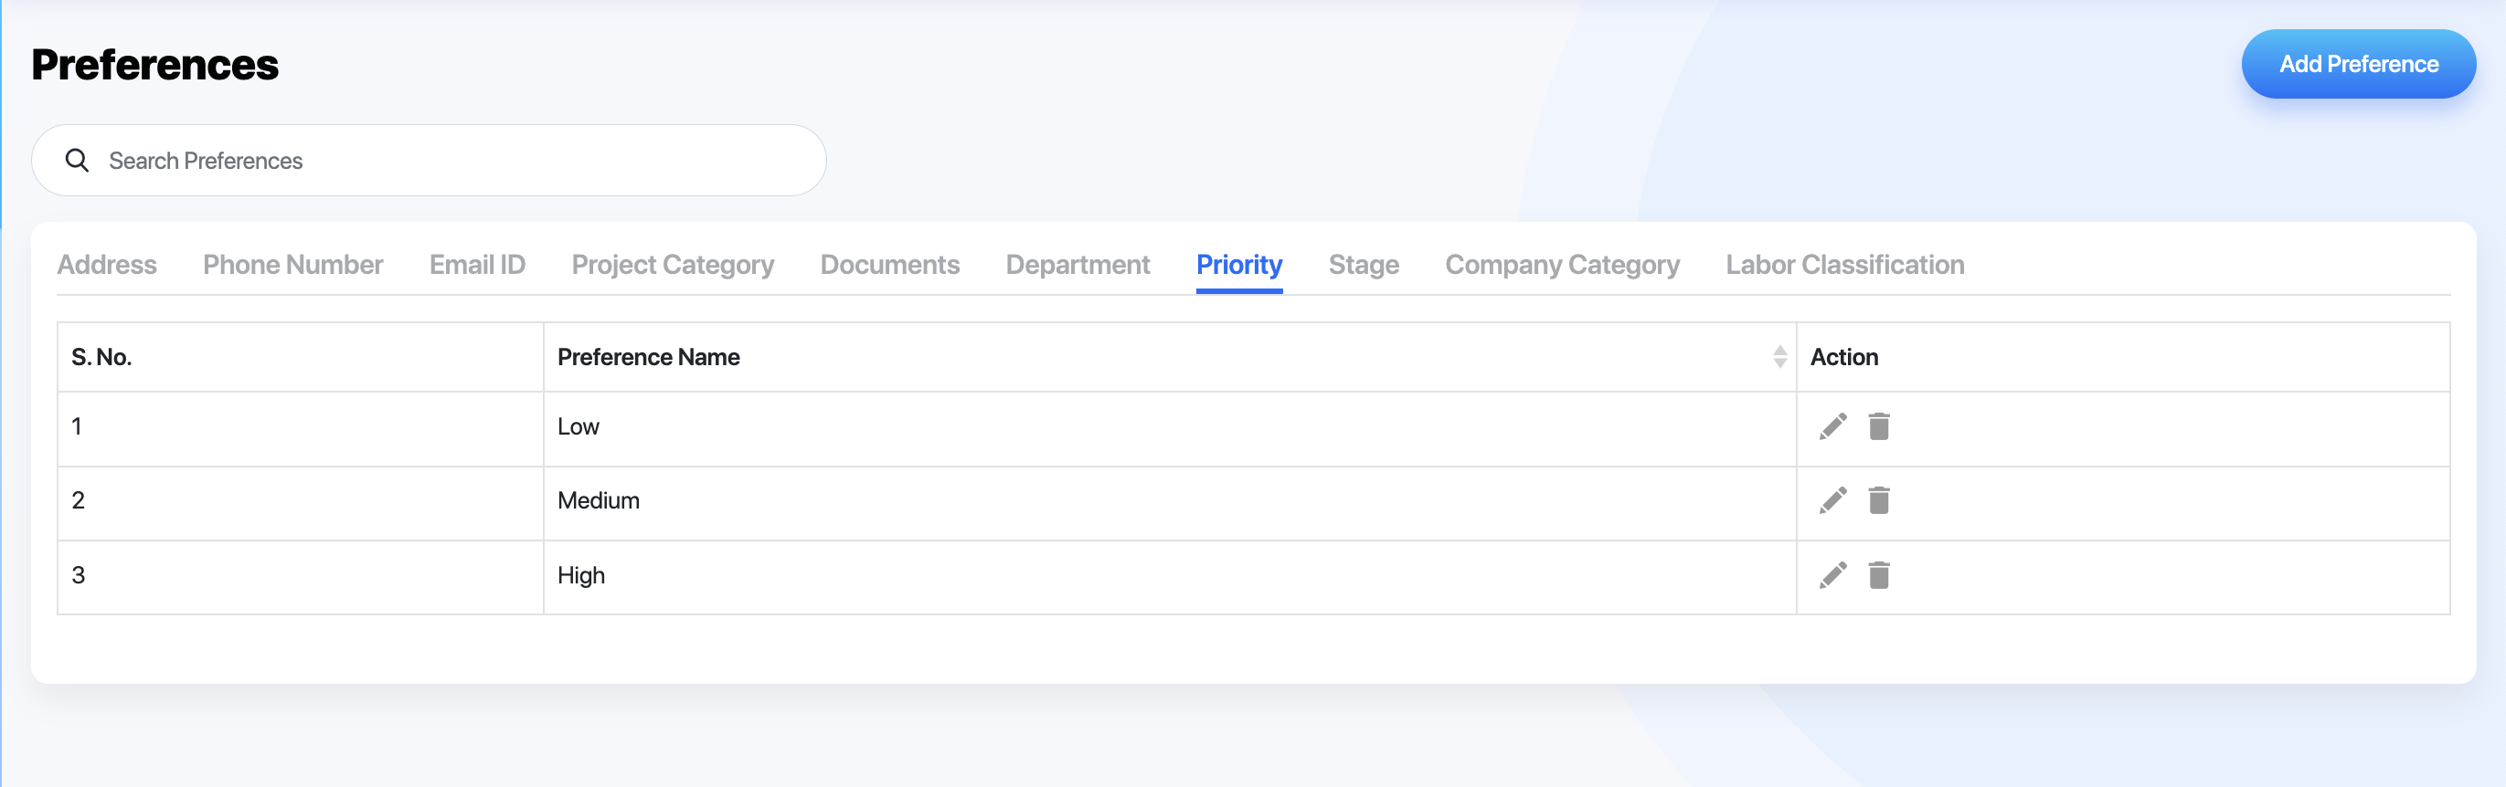Viewport: 2506px width, 787px height.
Task: Select the Priority tab
Action: [x=1239, y=264]
